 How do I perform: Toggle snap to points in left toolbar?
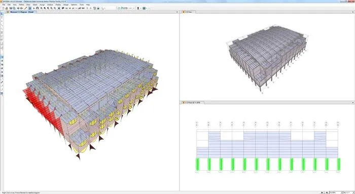point(2,57)
